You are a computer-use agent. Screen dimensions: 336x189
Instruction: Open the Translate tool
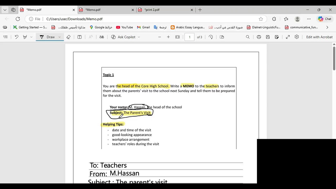pyautogui.click(x=102, y=37)
